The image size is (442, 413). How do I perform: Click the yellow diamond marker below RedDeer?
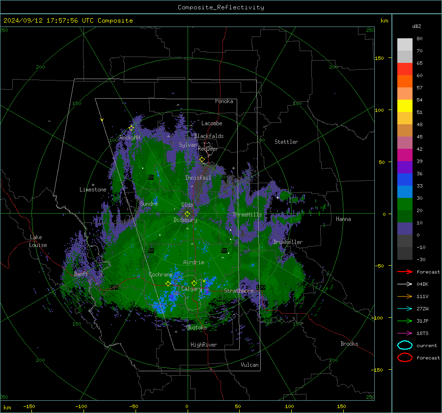point(202,160)
